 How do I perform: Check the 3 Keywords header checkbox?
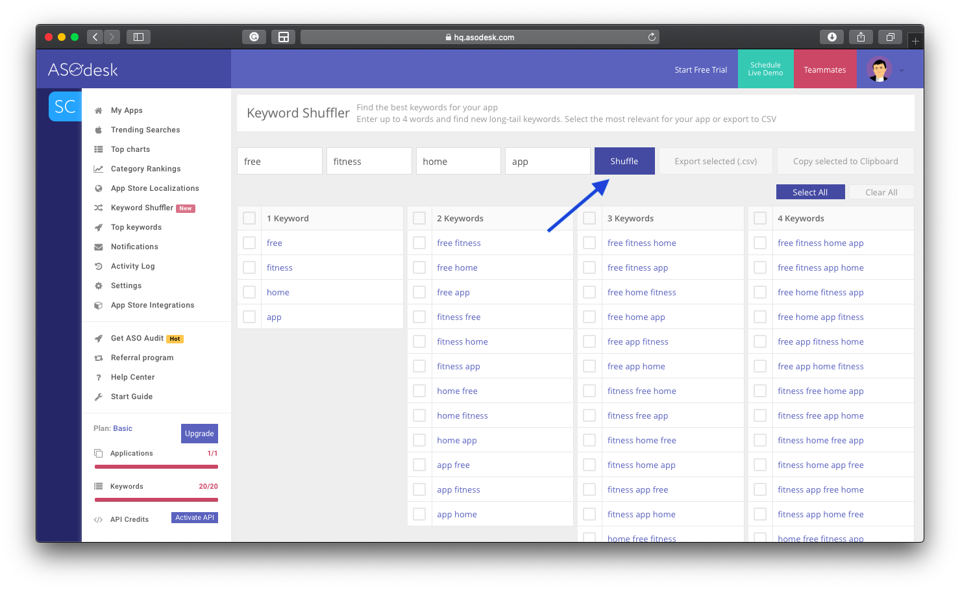589,218
